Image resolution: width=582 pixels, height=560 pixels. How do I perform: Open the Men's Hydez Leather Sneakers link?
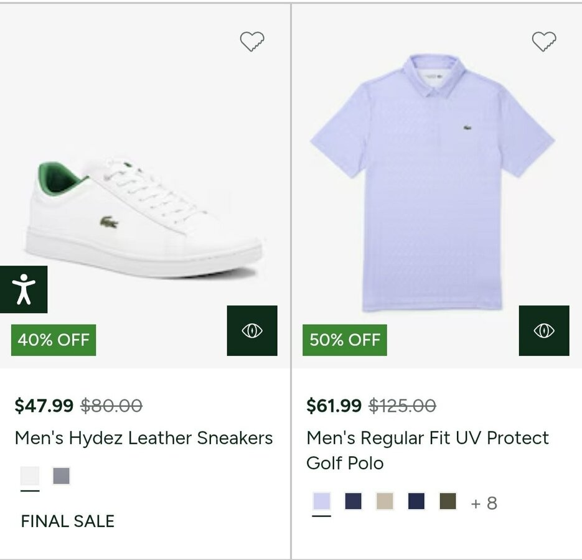tap(144, 438)
